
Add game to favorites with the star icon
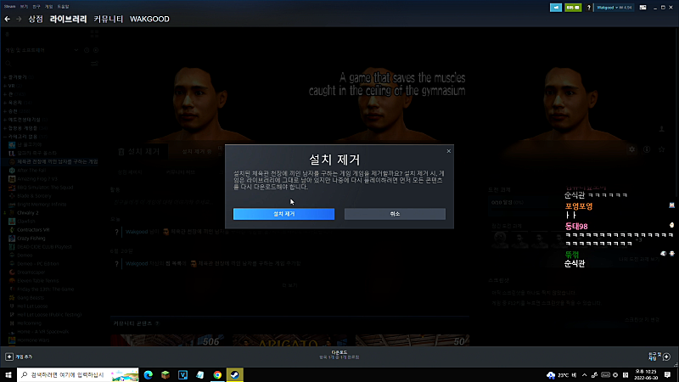pyautogui.click(x=661, y=149)
